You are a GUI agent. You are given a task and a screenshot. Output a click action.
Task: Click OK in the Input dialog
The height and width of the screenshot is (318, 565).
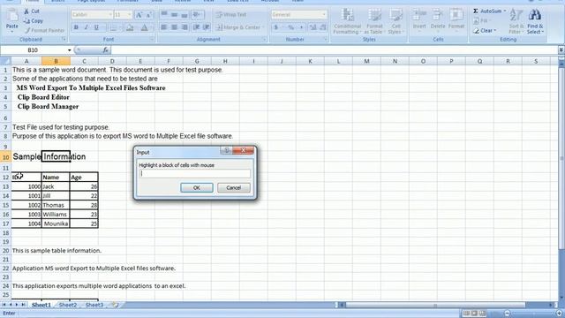(x=197, y=187)
